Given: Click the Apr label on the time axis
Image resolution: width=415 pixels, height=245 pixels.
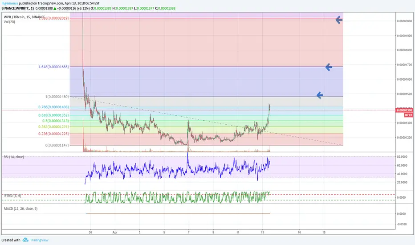Looking at the screenshot, I should [115, 232].
